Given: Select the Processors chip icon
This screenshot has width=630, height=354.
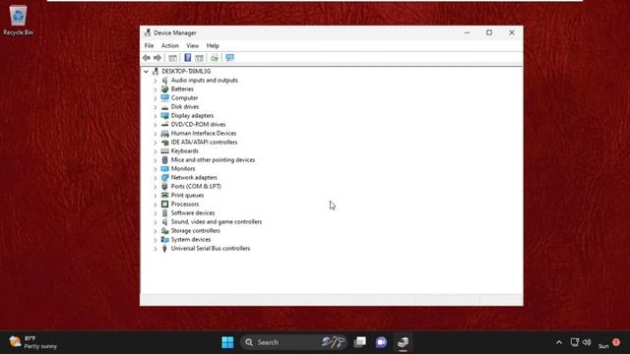Looking at the screenshot, I should coord(164,204).
